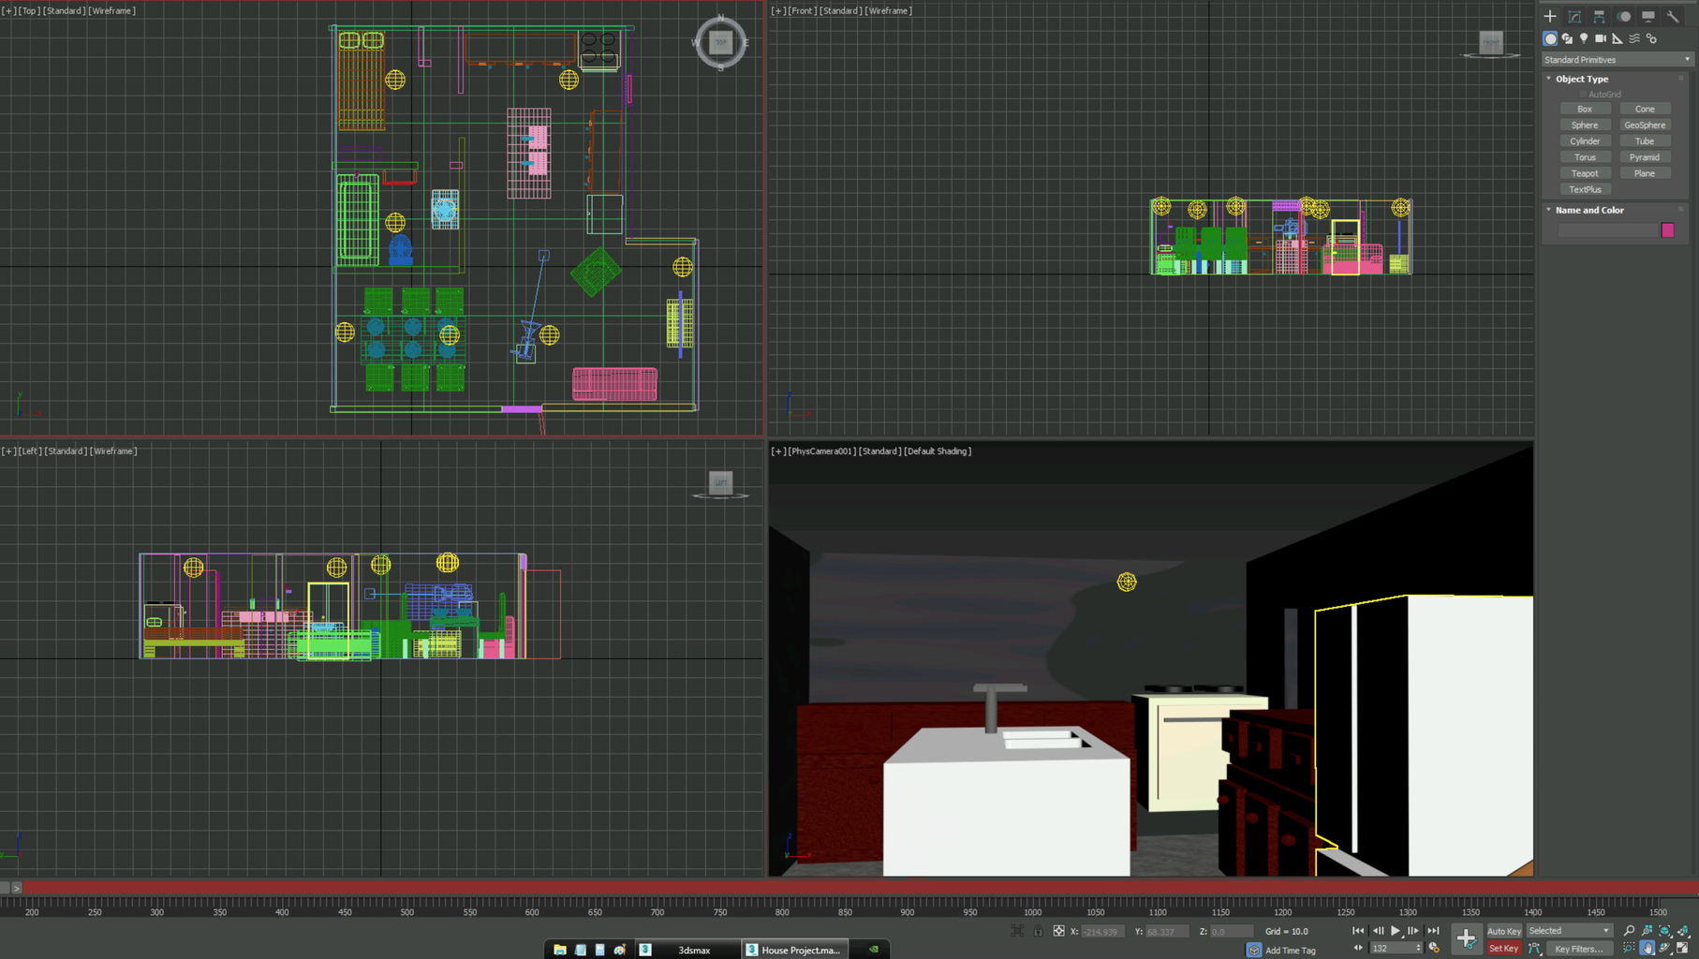Toggle Set Key mode
The image size is (1699, 959).
(x=1504, y=949)
